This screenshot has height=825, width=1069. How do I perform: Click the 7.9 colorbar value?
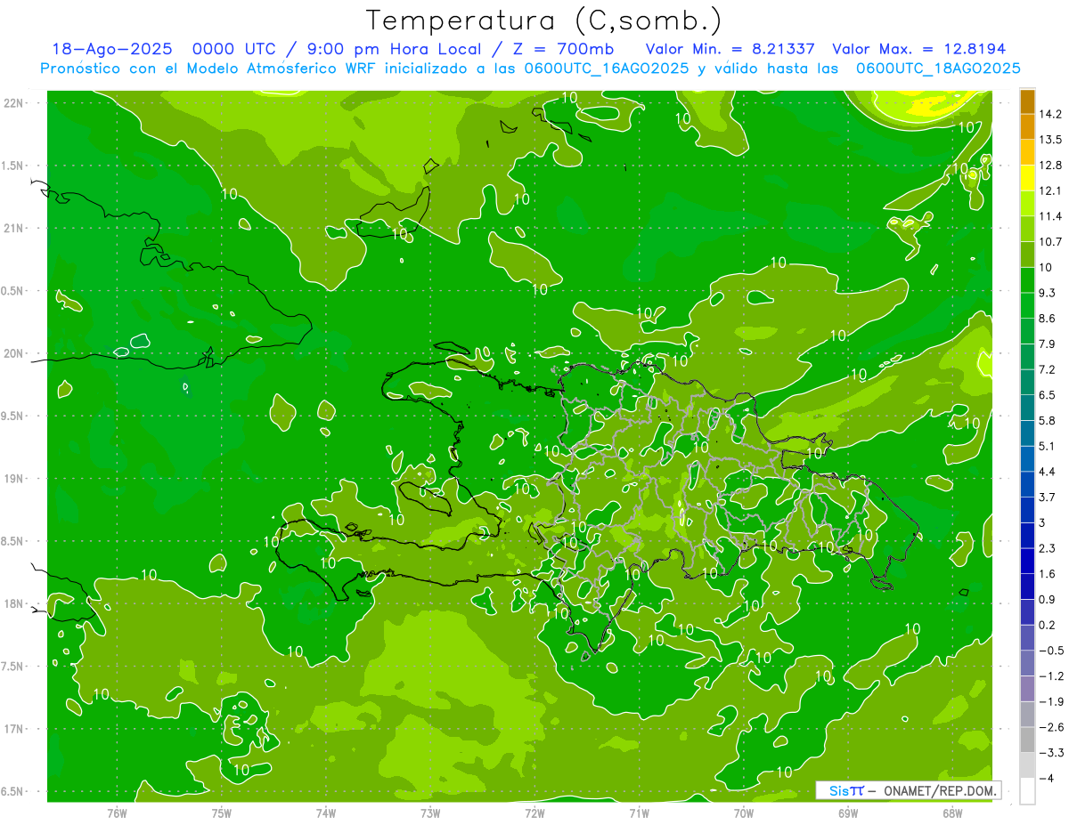[x=1047, y=344]
